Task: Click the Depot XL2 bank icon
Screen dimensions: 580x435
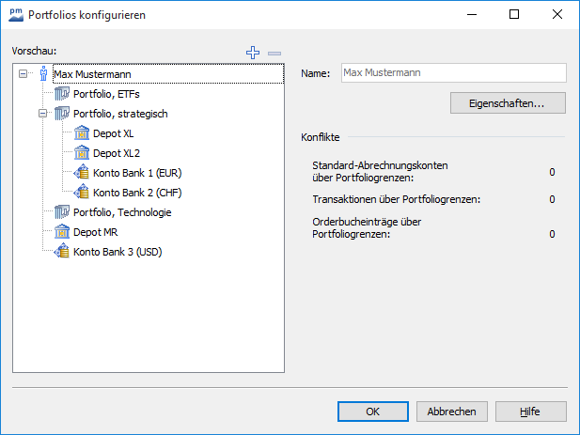Action: click(x=81, y=153)
